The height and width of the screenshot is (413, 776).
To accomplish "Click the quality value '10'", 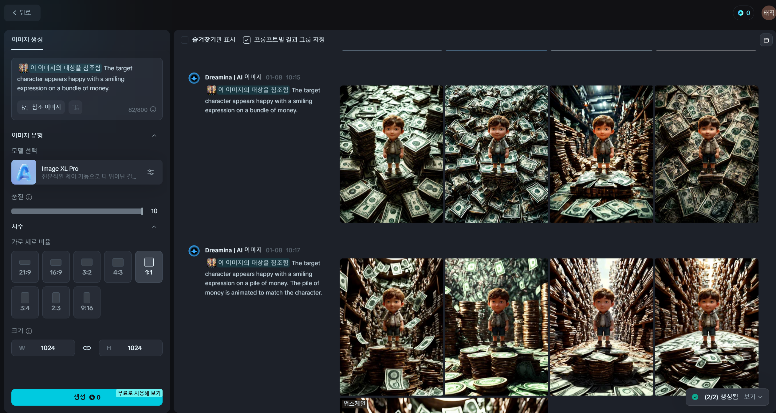I will click(154, 211).
